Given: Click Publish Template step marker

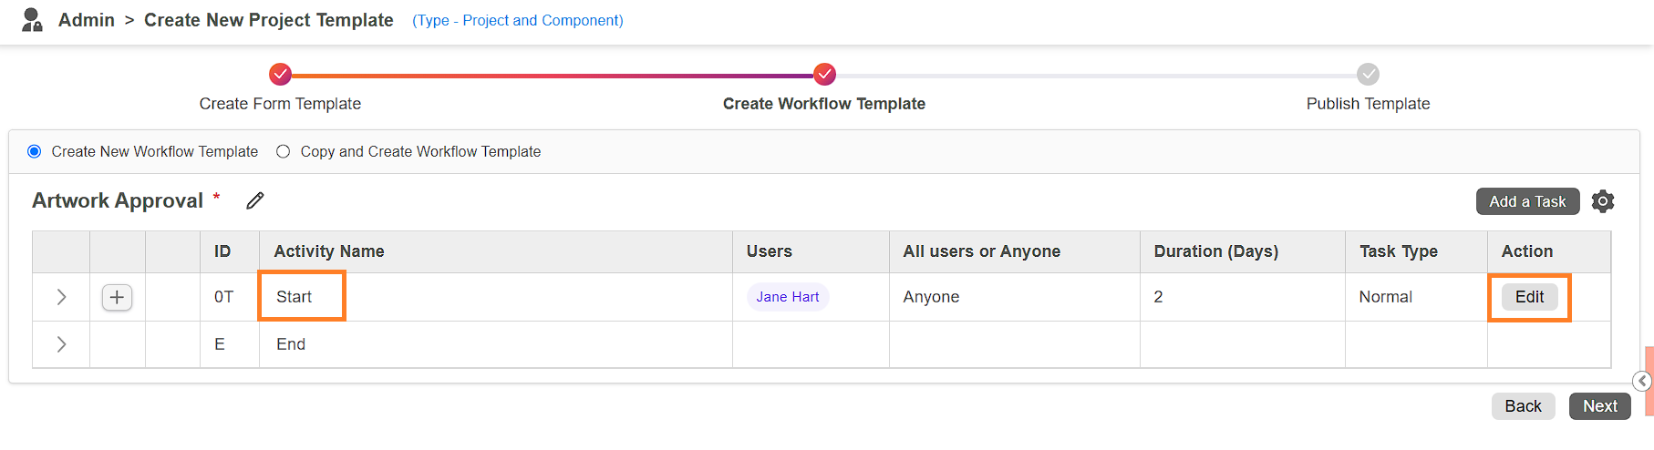Looking at the screenshot, I should tap(1368, 74).
